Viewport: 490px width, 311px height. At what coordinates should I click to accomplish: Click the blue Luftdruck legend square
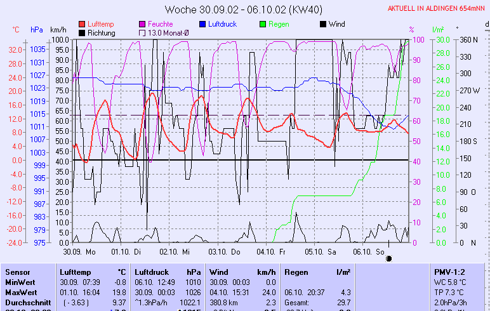(202, 24)
